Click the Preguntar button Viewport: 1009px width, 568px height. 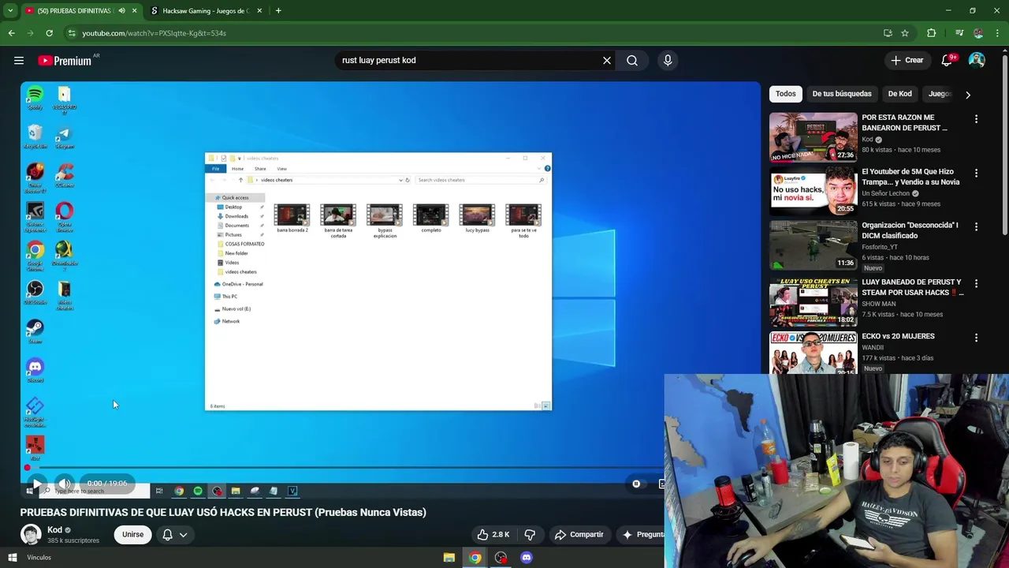tap(642, 534)
